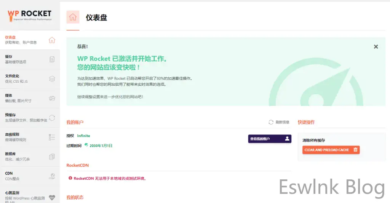Click the 文件优化 layers icon
This screenshot has height=203, width=390.
(52, 79)
